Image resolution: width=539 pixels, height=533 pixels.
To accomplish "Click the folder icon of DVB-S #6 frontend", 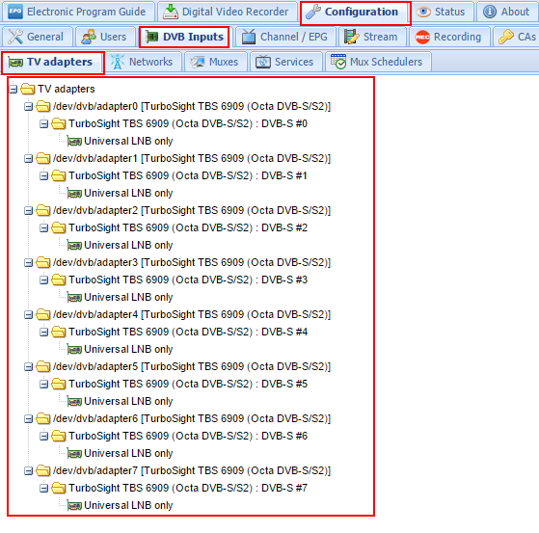I will click(x=59, y=436).
